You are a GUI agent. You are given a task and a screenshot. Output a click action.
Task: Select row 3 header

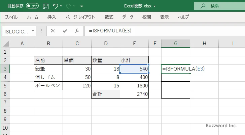[5, 69]
